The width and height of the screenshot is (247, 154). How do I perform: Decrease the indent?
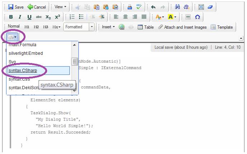(x=93, y=17)
